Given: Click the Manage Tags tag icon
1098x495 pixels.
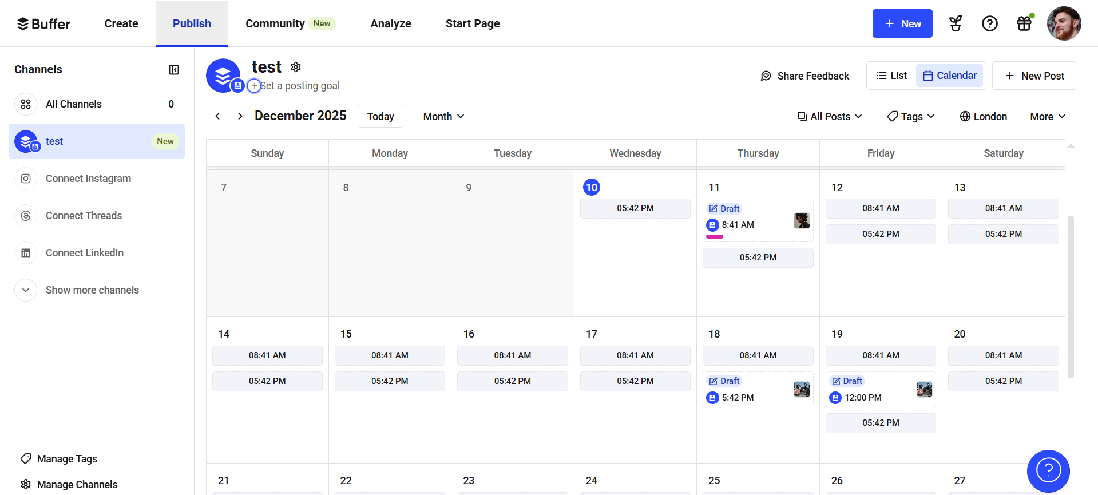Looking at the screenshot, I should pyautogui.click(x=26, y=458).
